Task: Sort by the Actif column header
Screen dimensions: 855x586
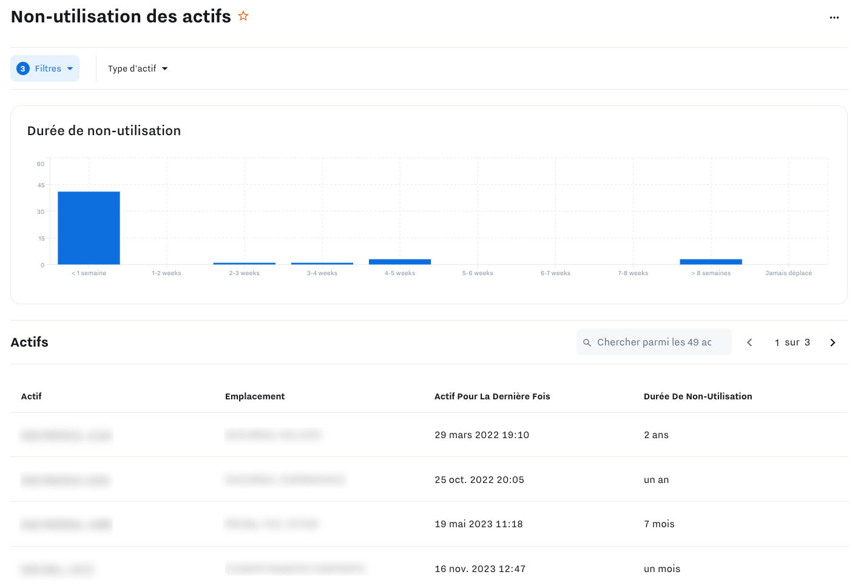Action: (31, 396)
